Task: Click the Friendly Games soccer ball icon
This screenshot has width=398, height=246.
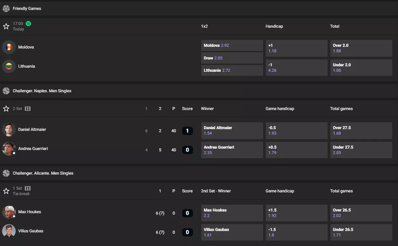Action: [x=6, y=9]
